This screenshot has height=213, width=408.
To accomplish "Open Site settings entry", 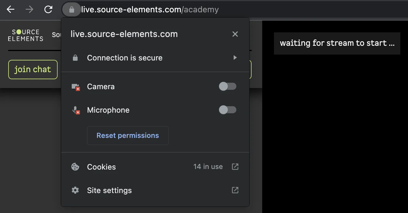I will (x=155, y=190).
